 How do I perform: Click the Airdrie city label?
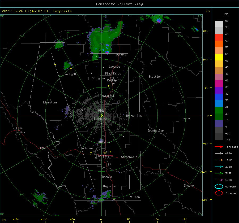click(105, 142)
